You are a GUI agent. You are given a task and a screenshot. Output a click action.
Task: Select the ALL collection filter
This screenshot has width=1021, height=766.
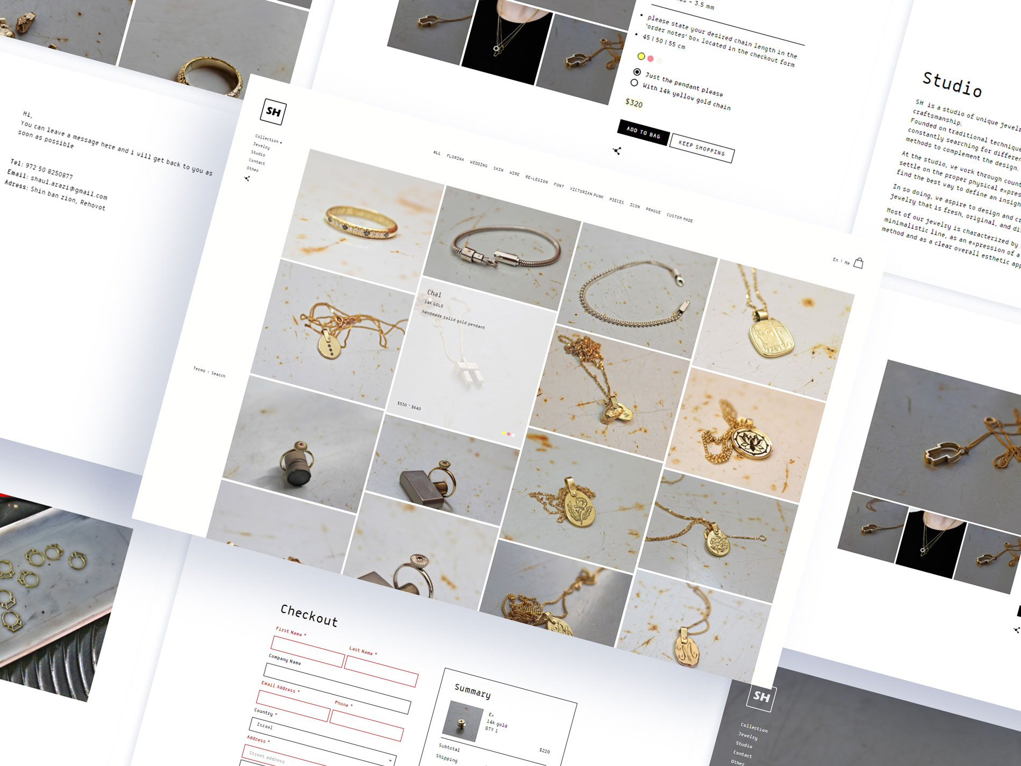click(x=437, y=153)
